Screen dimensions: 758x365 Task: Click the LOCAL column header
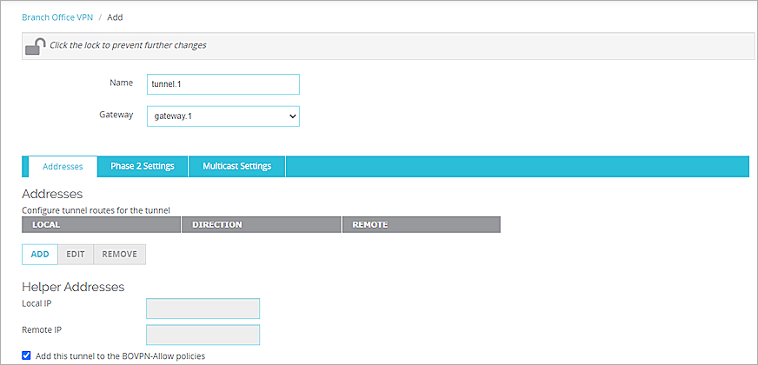point(101,224)
